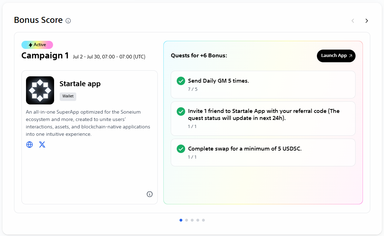Open the Startale app website globe icon

[x=30, y=145]
